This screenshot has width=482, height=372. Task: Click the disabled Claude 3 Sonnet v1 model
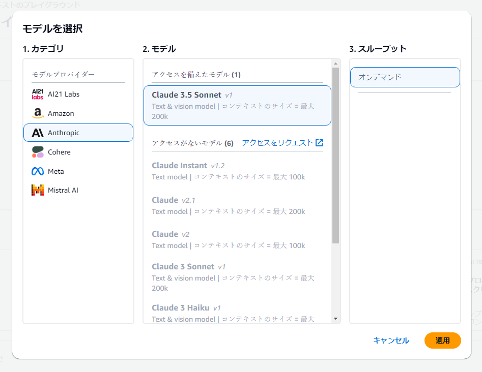[x=237, y=277]
